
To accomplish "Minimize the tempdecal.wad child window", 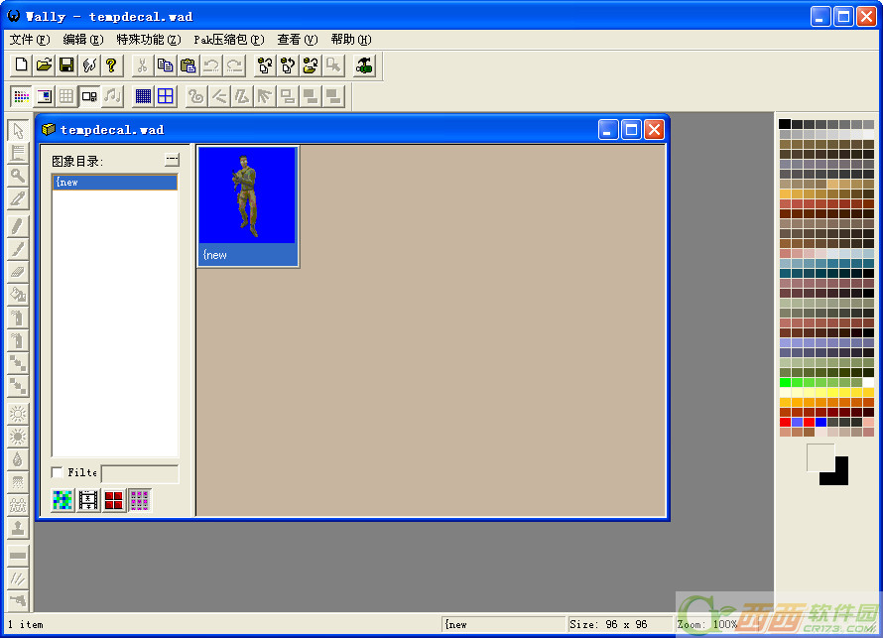I will pos(608,130).
